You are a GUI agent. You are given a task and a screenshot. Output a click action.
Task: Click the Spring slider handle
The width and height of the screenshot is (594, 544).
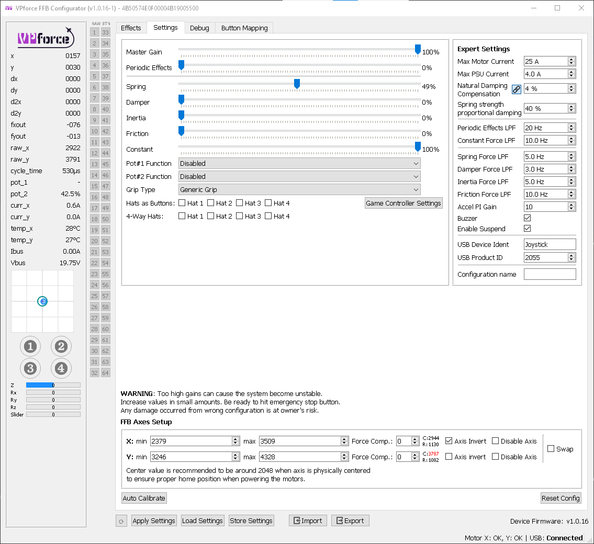pos(297,84)
